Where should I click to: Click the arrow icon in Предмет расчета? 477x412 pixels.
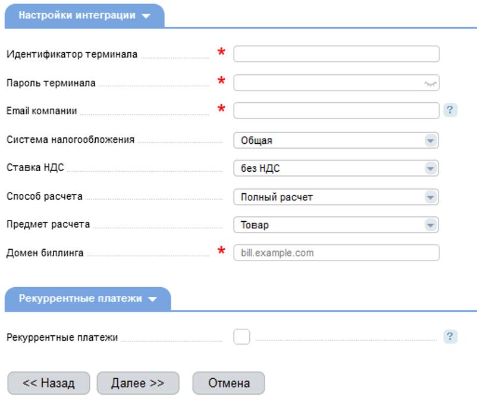431,225
